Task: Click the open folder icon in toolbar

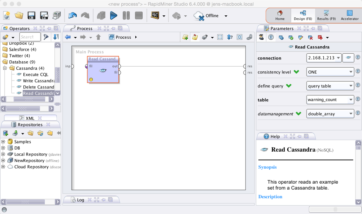Action: [x=19, y=16]
